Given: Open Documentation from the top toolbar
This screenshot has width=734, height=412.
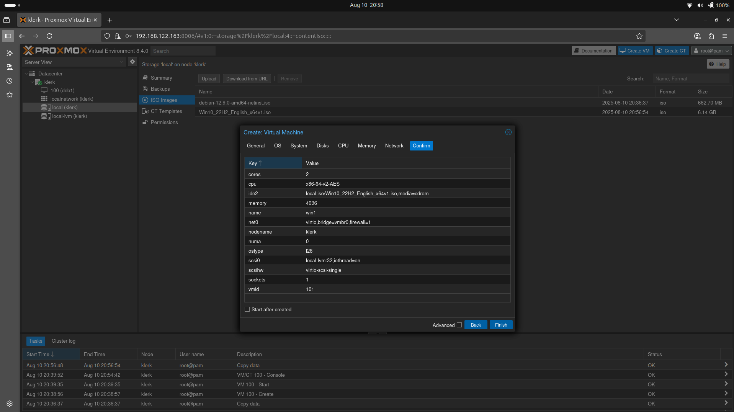Looking at the screenshot, I should [x=593, y=50].
